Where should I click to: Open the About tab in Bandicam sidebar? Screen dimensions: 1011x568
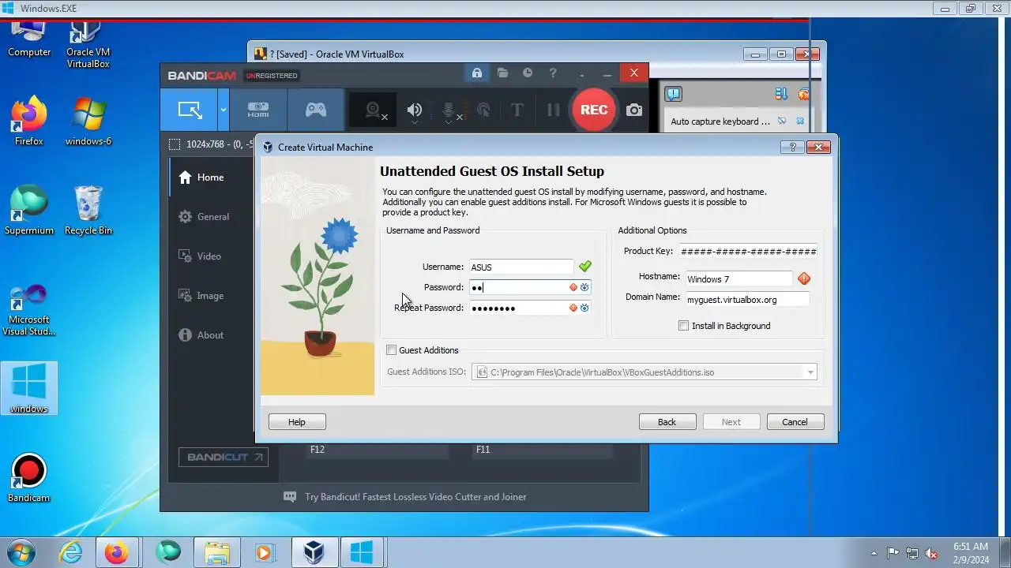pos(212,335)
